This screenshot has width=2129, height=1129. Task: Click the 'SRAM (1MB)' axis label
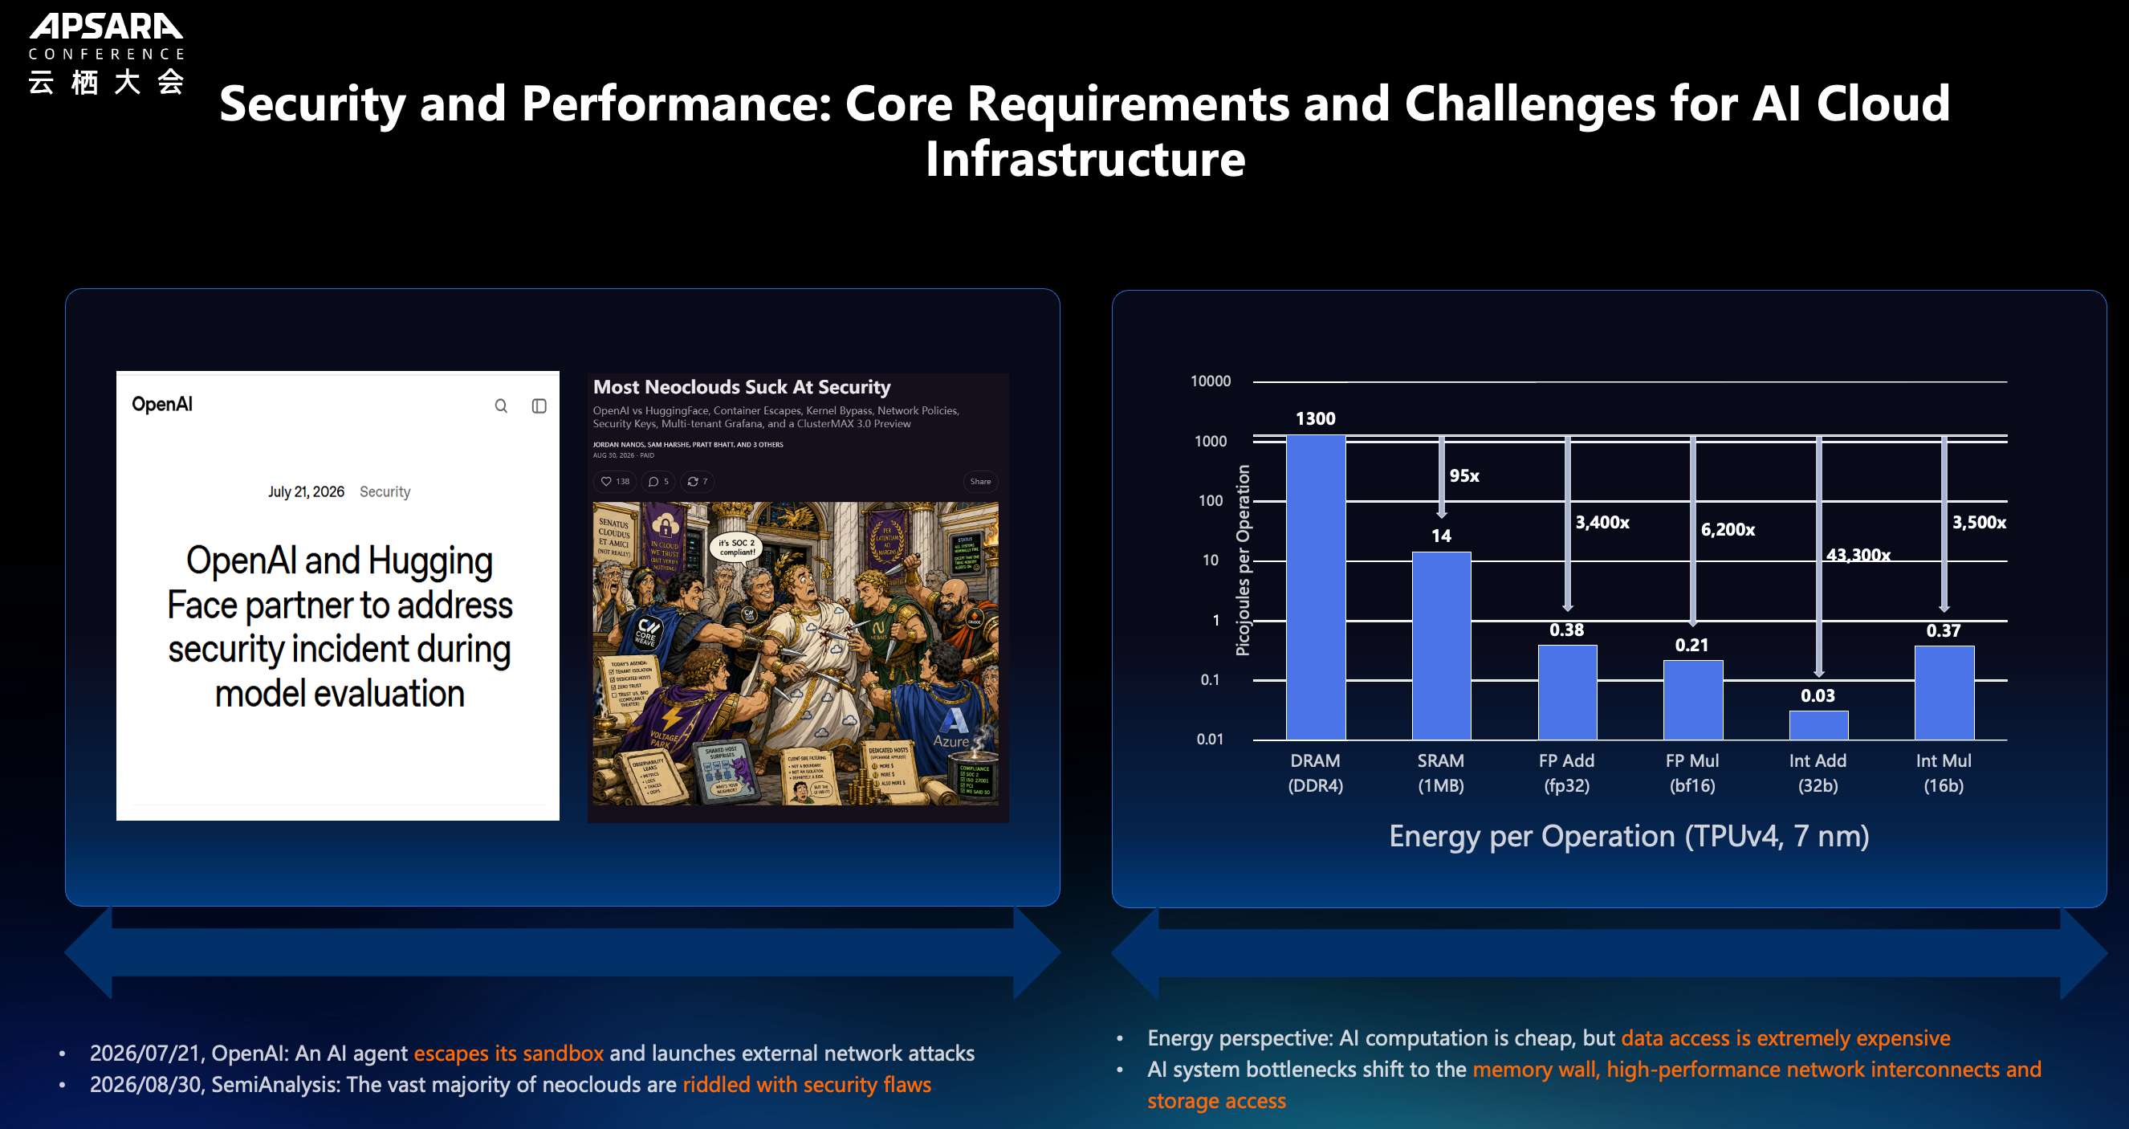(x=1441, y=772)
